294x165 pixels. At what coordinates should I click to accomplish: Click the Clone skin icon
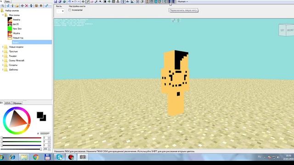[31, 6]
